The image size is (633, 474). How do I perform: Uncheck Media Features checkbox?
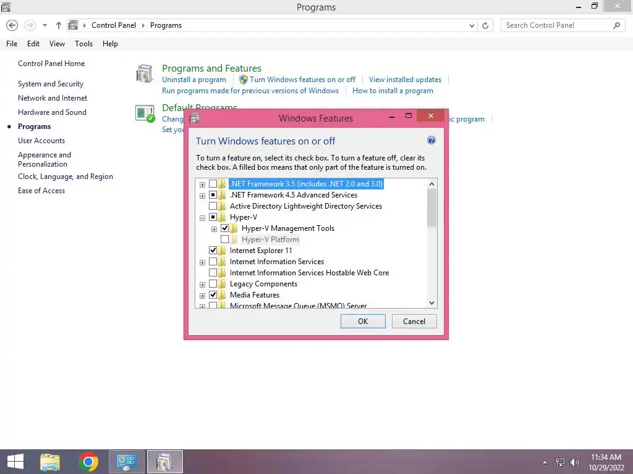tap(213, 295)
